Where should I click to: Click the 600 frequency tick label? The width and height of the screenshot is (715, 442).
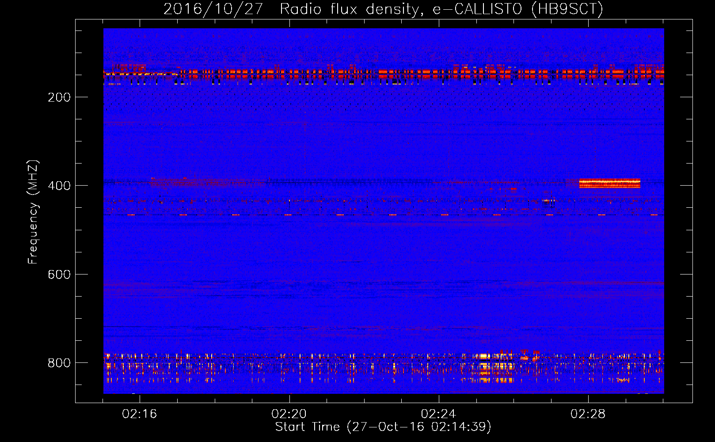[59, 274]
